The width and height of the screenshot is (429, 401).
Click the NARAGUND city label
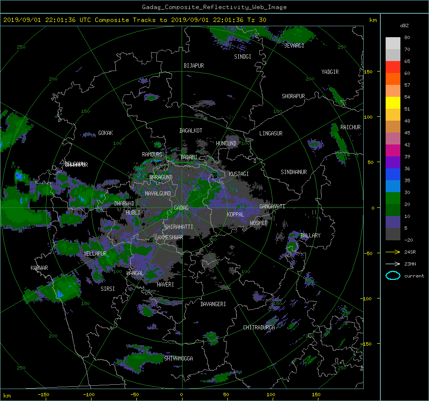[161, 177]
